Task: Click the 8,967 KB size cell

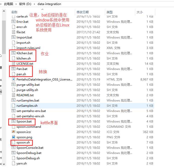Action: pyautogui.click(x=147, y=79)
